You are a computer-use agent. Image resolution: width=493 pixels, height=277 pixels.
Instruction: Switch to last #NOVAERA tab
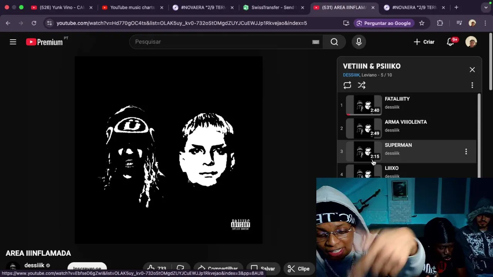tap(414, 7)
